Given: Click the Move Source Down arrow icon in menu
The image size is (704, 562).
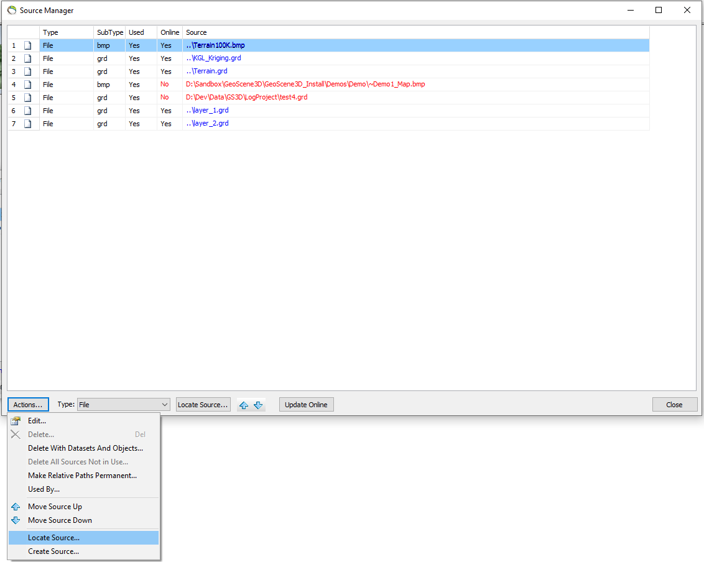Looking at the screenshot, I should (16, 520).
